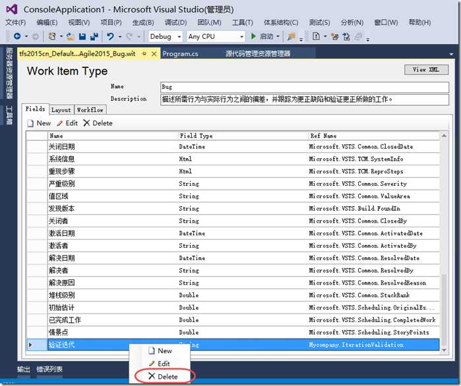461x386 pixels.
Task: Click the work item document icon in toolbar
Action: point(316,36)
